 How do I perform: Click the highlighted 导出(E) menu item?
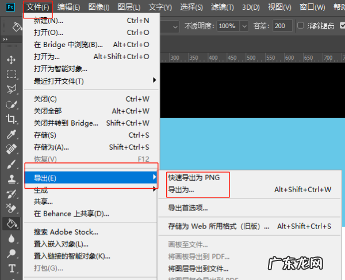point(91,178)
